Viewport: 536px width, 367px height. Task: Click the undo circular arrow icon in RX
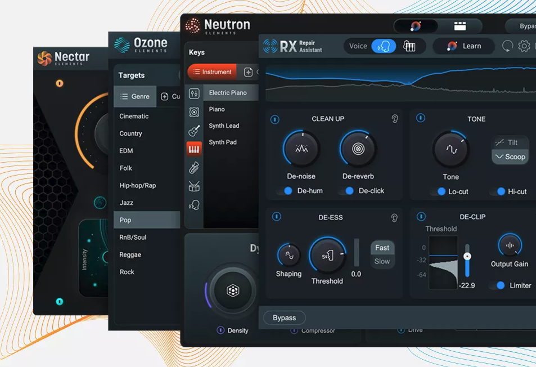[x=508, y=46]
